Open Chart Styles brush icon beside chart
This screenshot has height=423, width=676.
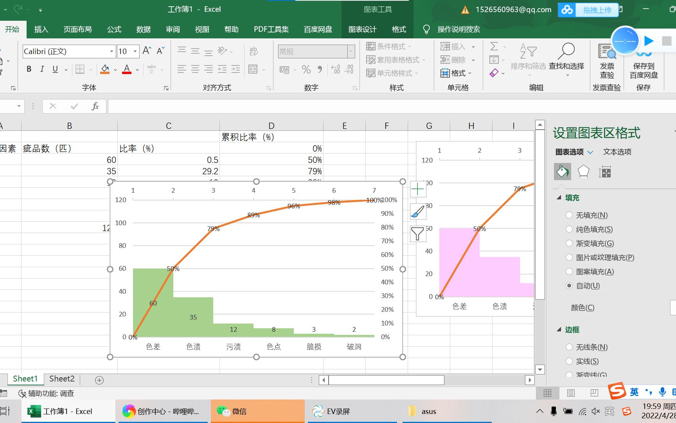click(x=418, y=211)
